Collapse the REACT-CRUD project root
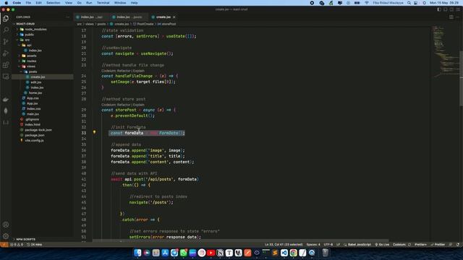 (x=25, y=24)
